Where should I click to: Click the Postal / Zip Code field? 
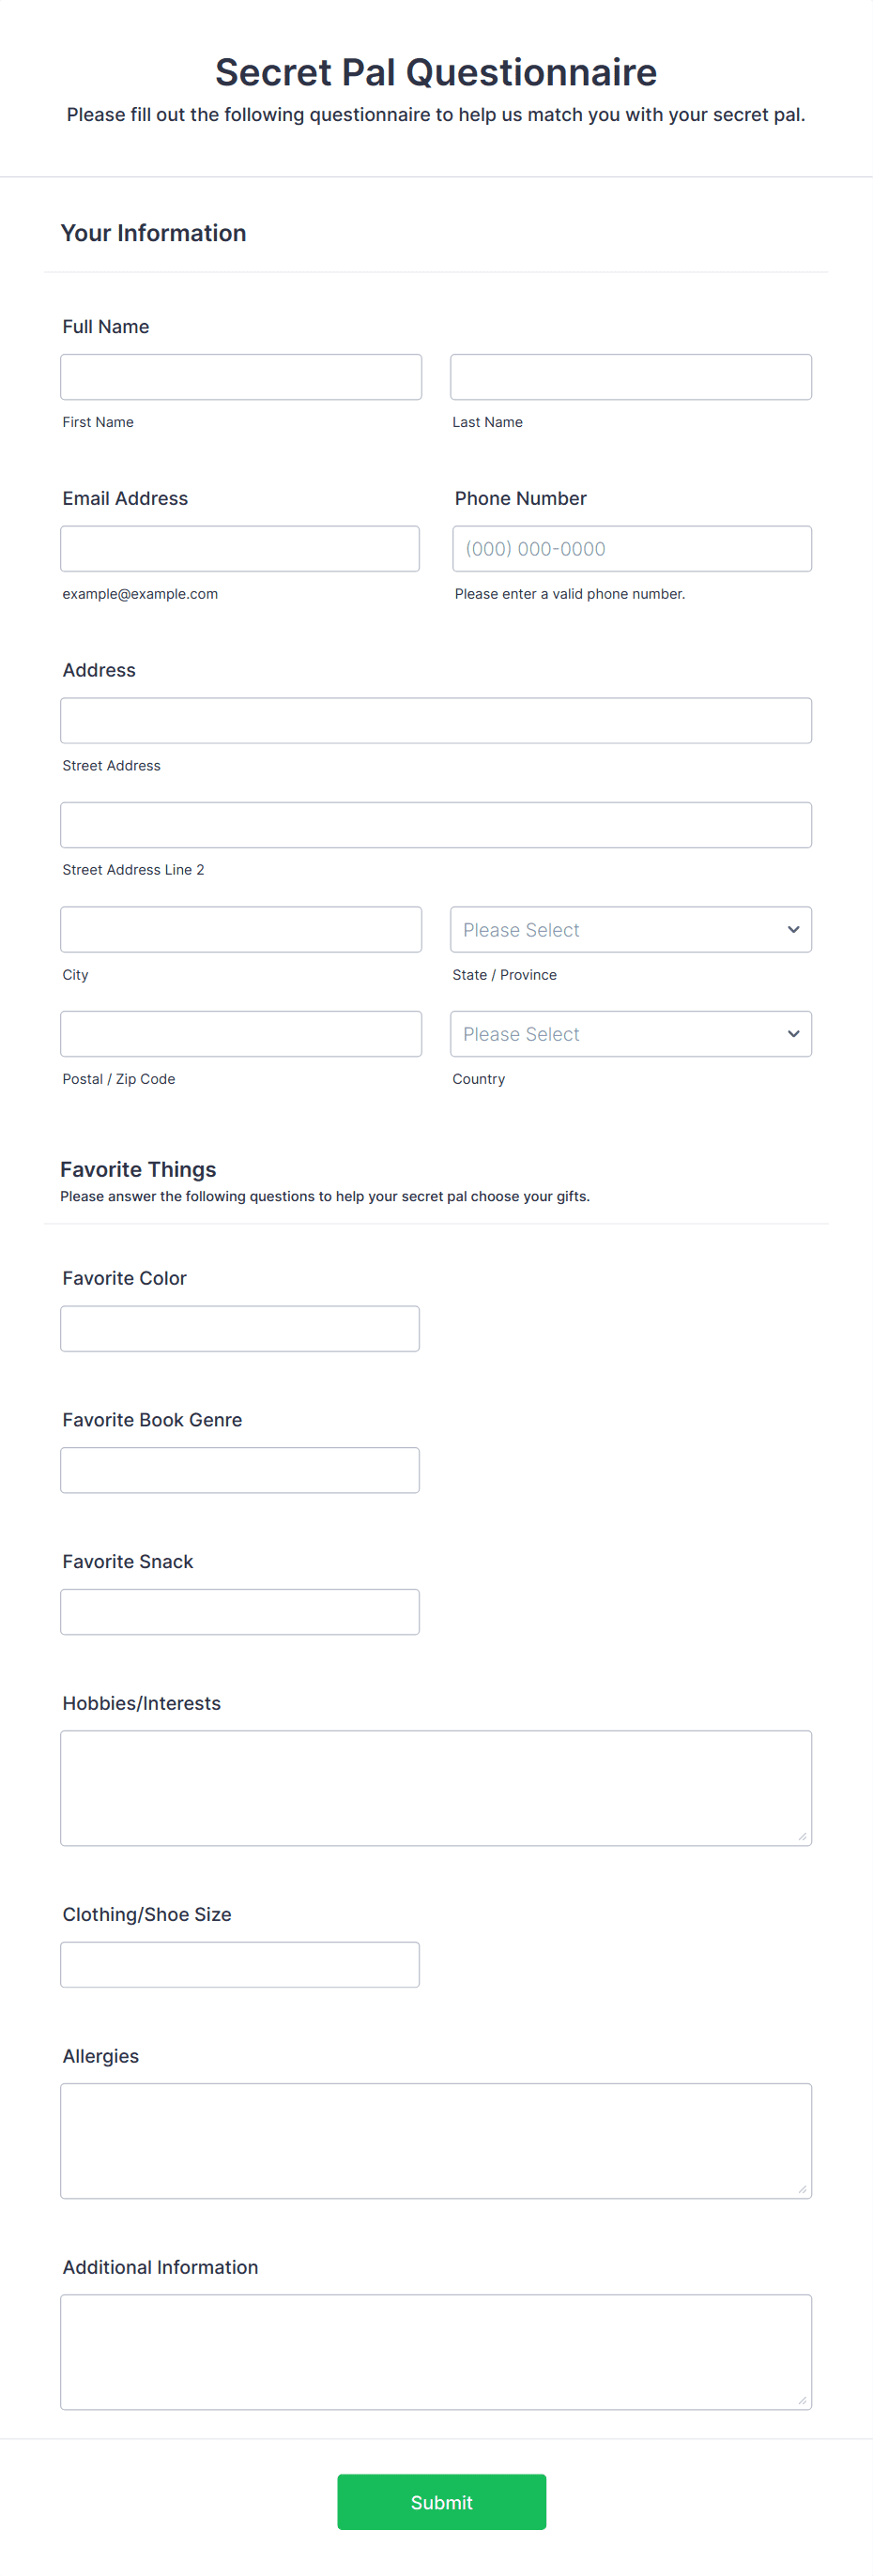point(240,1033)
